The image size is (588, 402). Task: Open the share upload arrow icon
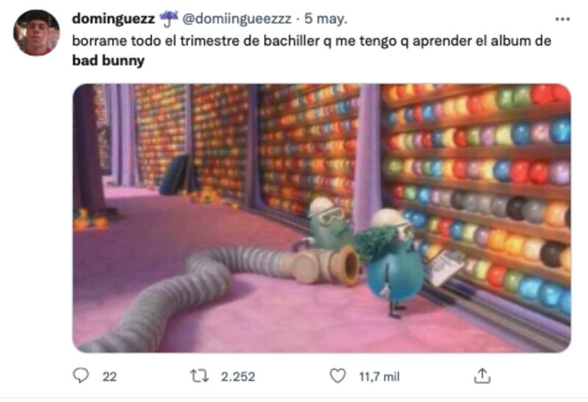point(482,376)
